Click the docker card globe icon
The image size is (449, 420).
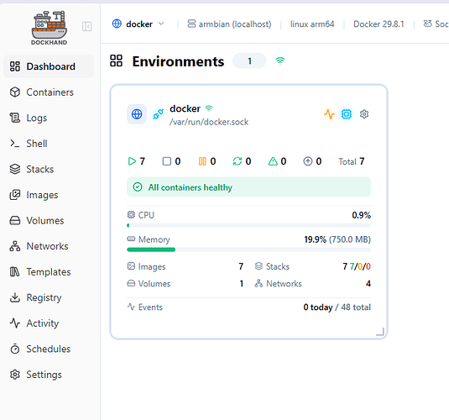[x=137, y=114]
